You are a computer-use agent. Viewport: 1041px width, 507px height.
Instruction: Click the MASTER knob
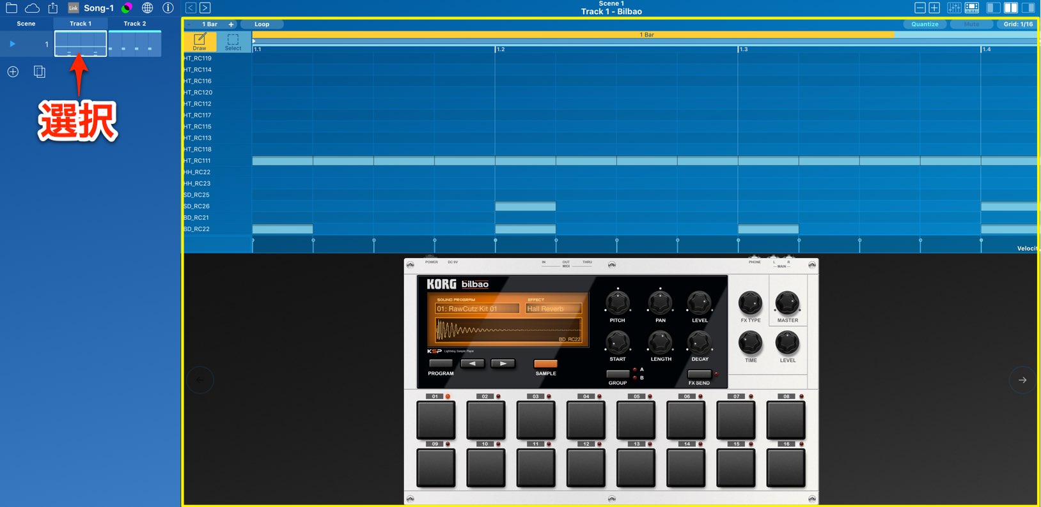click(x=787, y=303)
